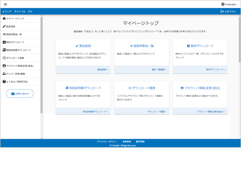Click the Copyright All Right Reserved text

[x=123, y=145]
